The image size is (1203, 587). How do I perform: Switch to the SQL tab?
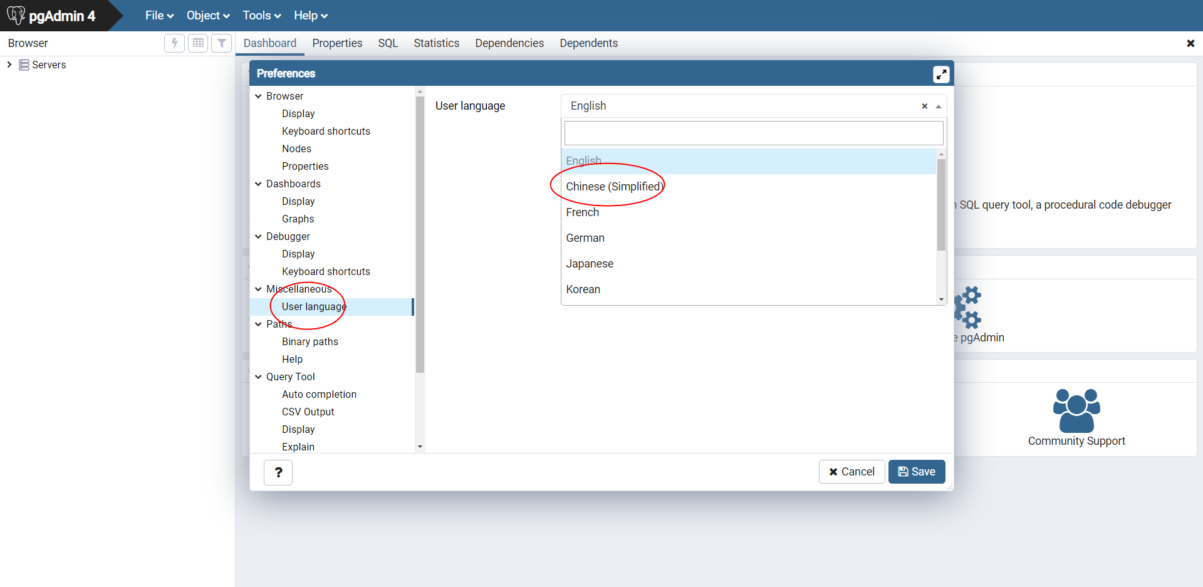tap(388, 43)
